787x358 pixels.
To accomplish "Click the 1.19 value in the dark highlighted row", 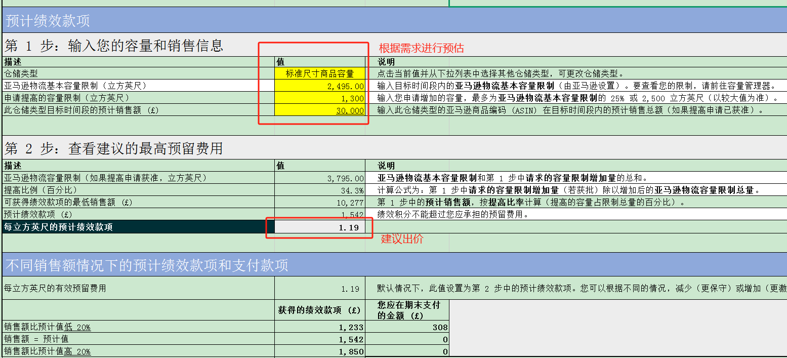I will pos(319,227).
